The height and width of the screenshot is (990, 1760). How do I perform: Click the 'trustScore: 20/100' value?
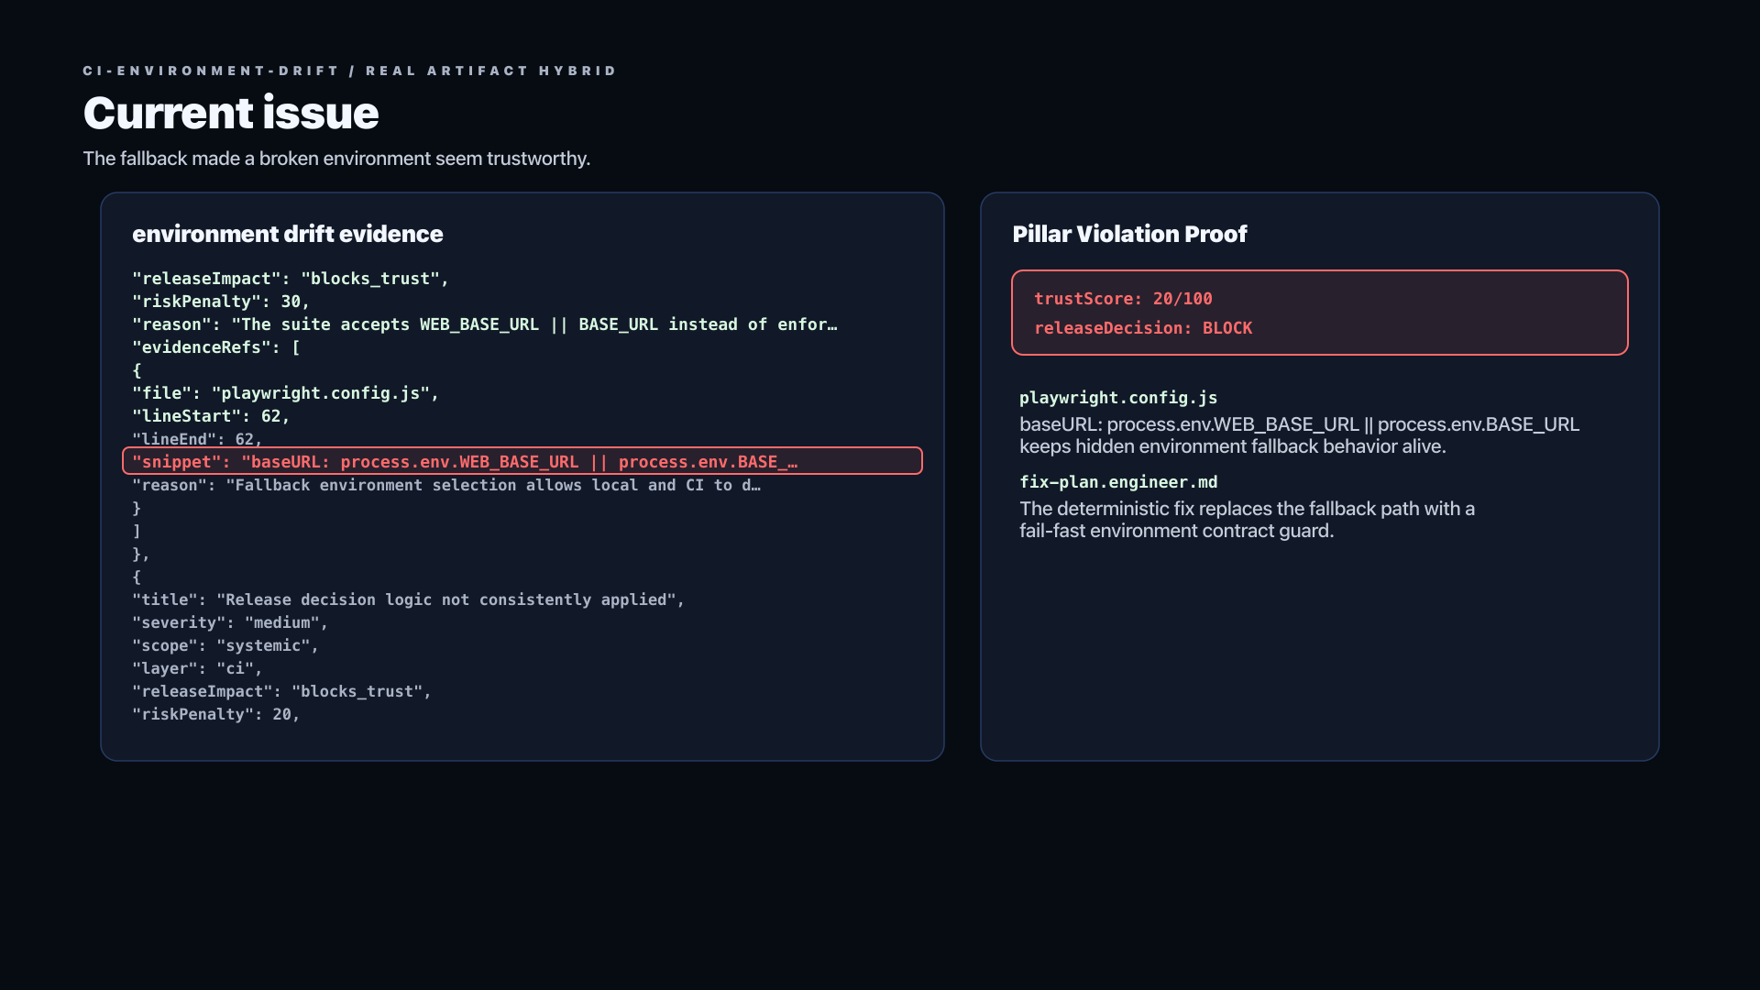(x=1123, y=299)
